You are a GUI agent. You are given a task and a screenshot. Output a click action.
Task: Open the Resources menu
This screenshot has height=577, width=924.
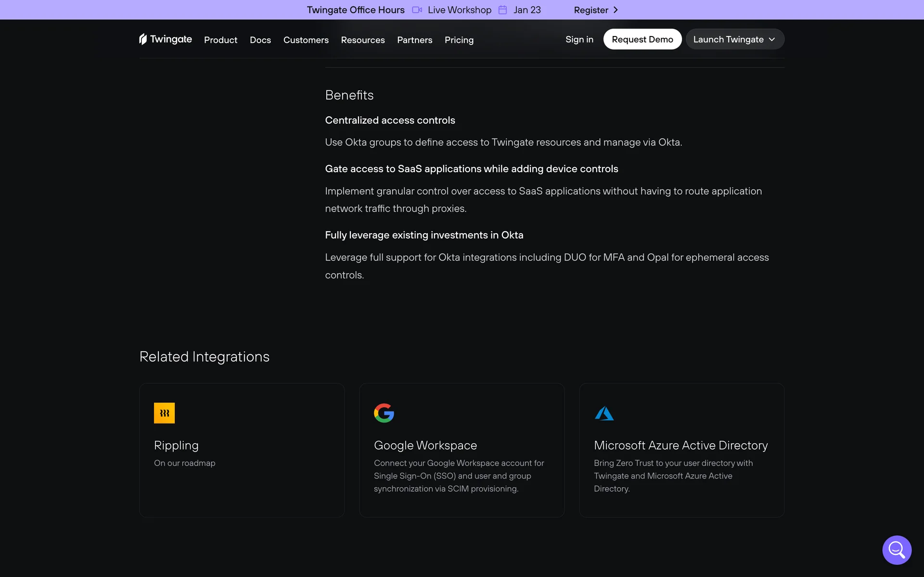[362, 40]
